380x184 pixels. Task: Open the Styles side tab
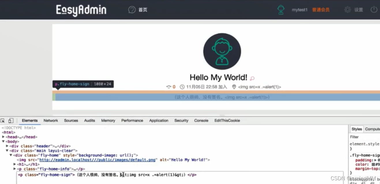357,129
